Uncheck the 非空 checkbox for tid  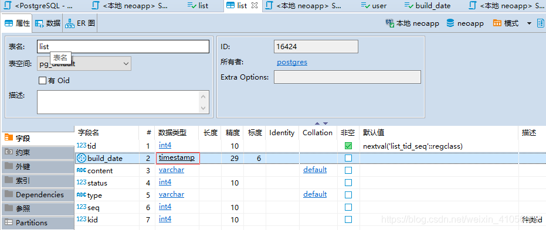348,146
